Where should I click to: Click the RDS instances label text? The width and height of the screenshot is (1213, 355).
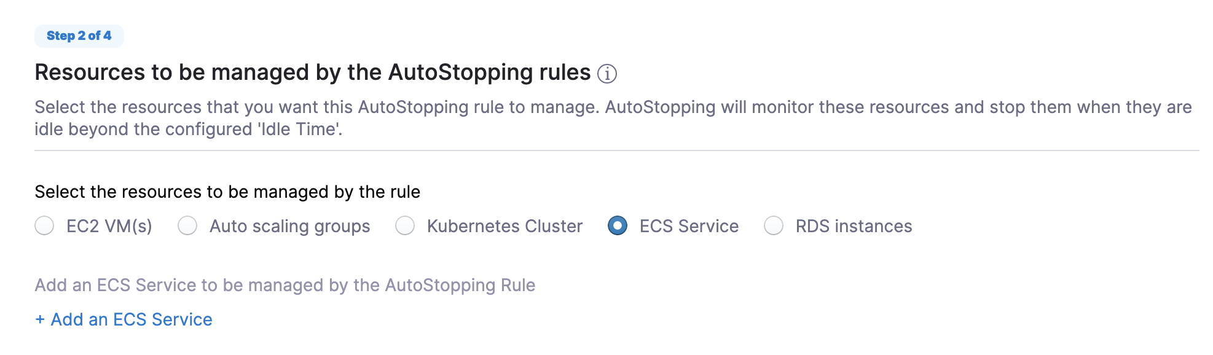[x=854, y=226]
